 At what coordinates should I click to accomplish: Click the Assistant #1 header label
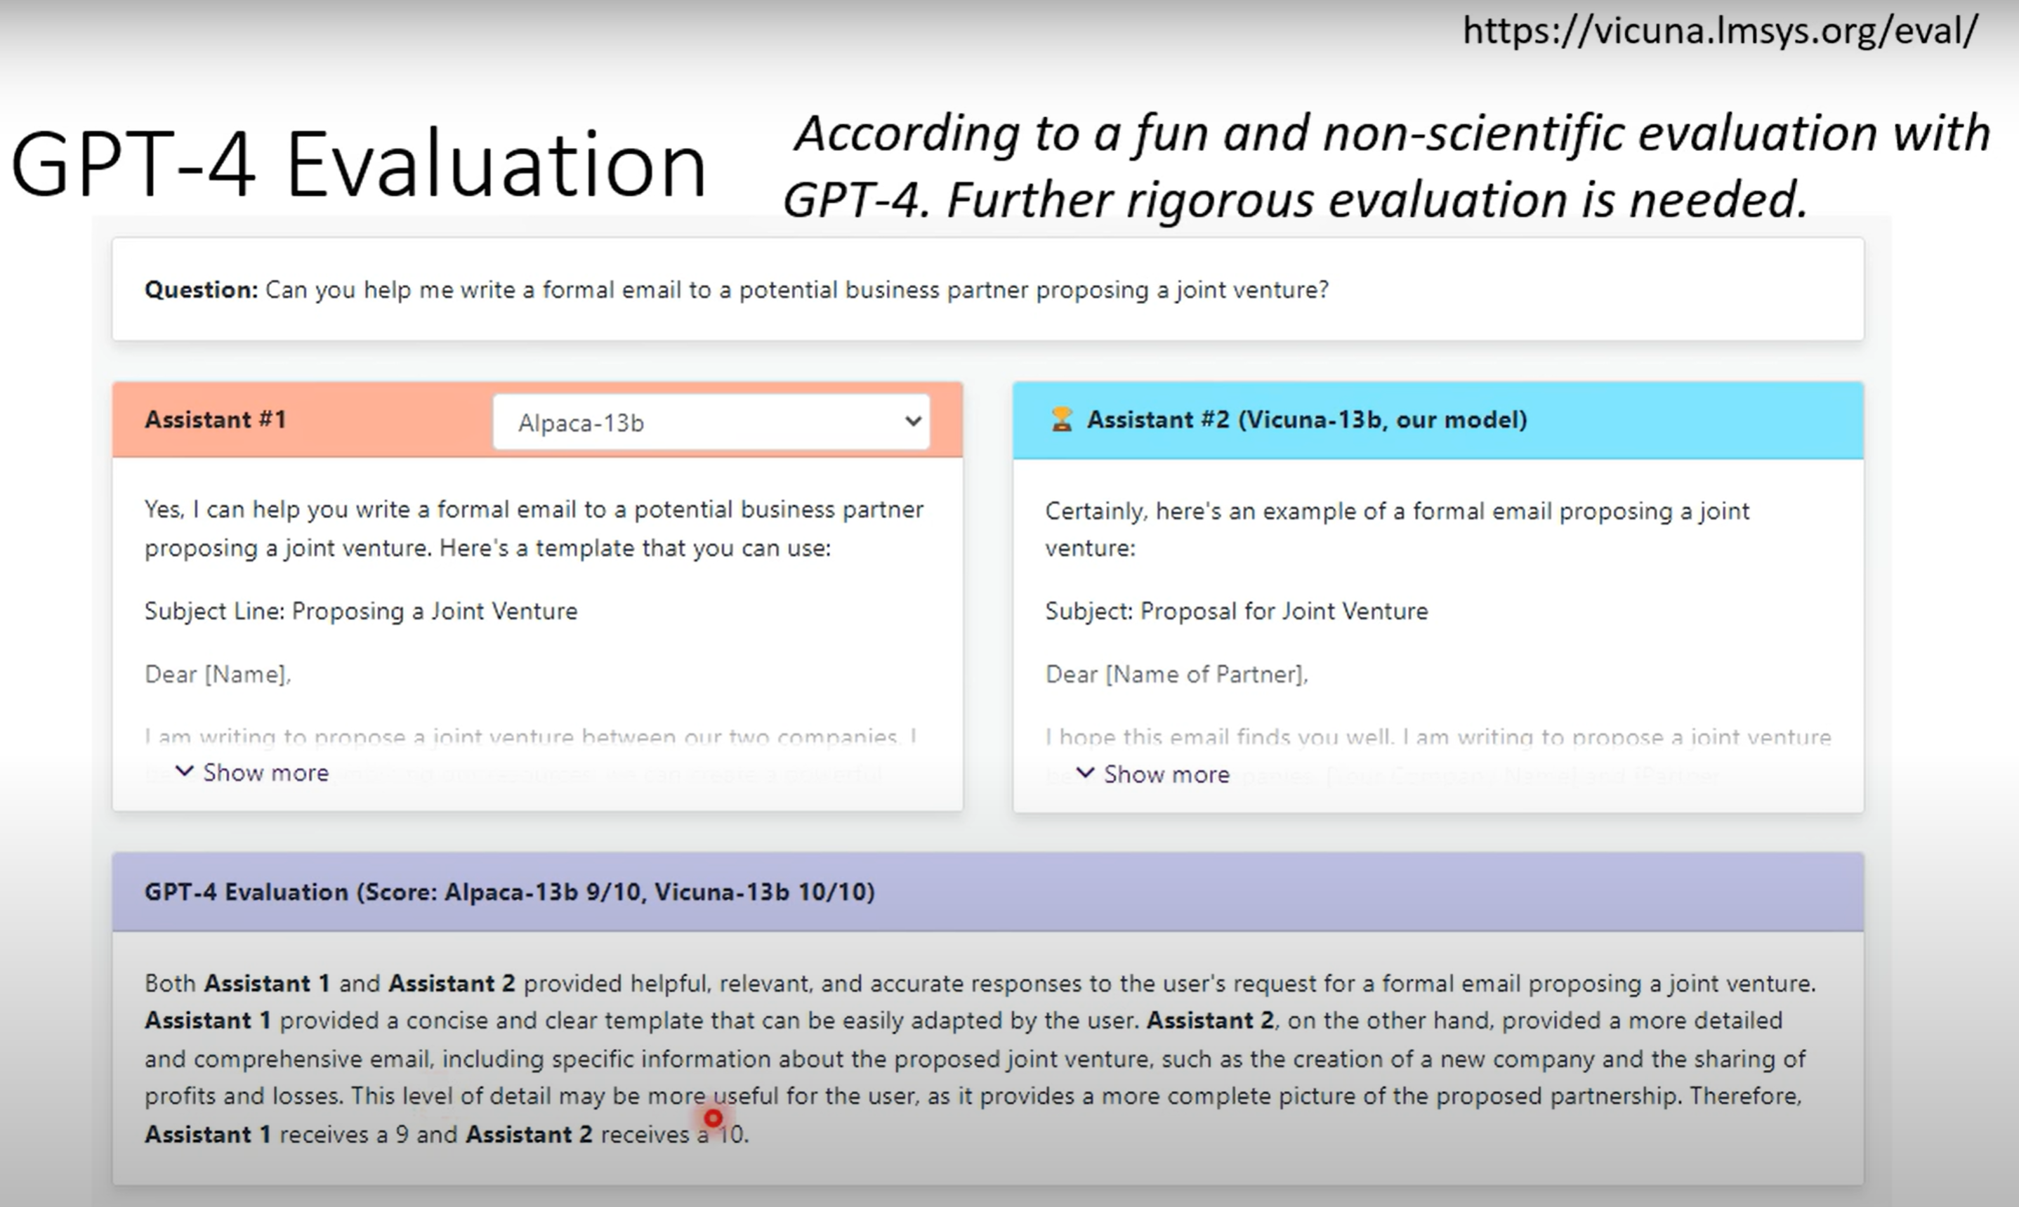click(216, 420)
